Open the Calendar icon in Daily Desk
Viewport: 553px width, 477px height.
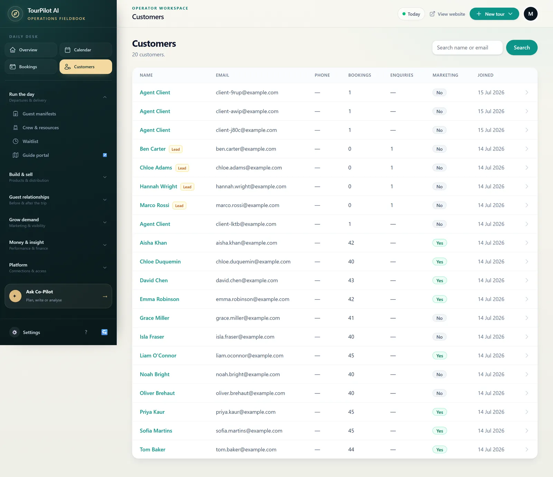(x=68, y=50)
